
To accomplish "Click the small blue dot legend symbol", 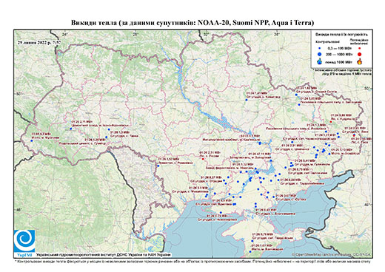I will [320, 49].
